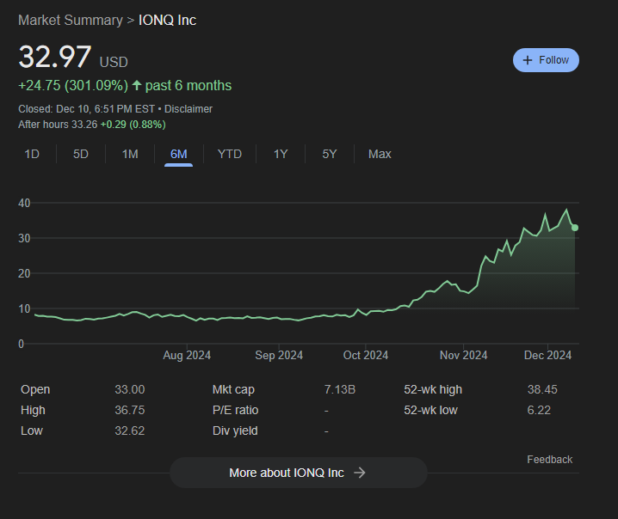Open the Feedback link

click(x=549, y=460)
